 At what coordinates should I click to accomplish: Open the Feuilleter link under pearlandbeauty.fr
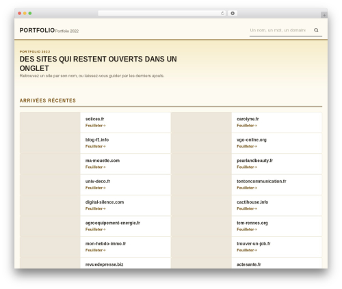(x=247, y=167)
